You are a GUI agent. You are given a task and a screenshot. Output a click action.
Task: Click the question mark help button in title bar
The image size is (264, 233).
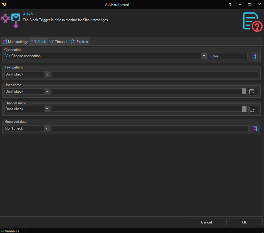[230, 5]
